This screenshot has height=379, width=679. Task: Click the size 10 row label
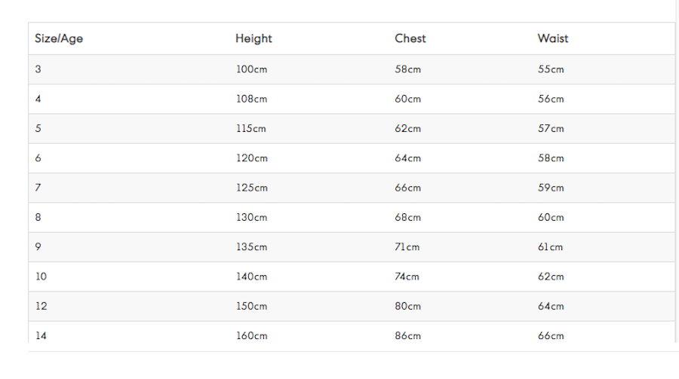click(41, 277)
